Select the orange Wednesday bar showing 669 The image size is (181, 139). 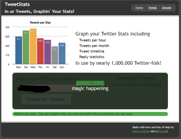tap(33, 46)
